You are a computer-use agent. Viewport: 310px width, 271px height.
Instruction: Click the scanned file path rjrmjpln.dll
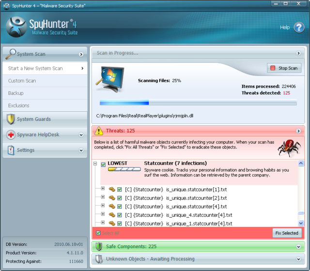coord(145,116)
